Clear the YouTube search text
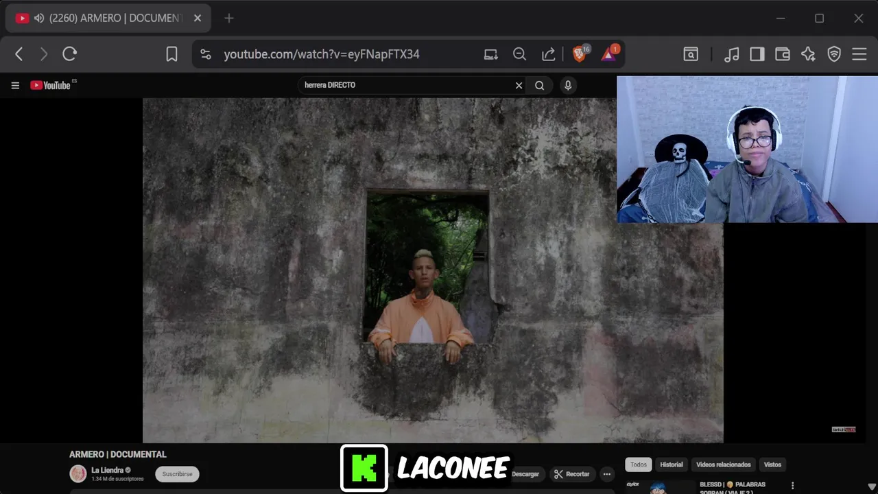The width and height of the screenshot is (878, 494). pyautogui.click(x=519, y=86)
